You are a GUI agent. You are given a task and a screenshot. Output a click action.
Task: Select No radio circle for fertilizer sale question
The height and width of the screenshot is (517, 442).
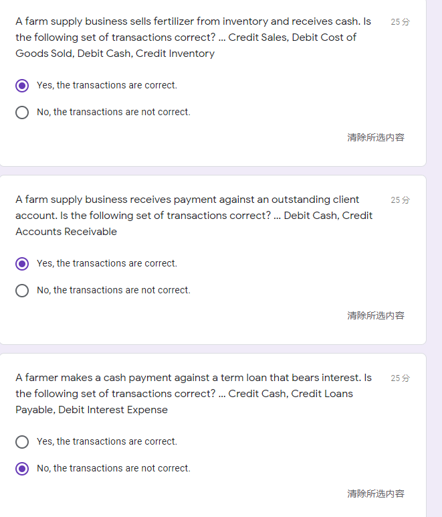(22, 113)
